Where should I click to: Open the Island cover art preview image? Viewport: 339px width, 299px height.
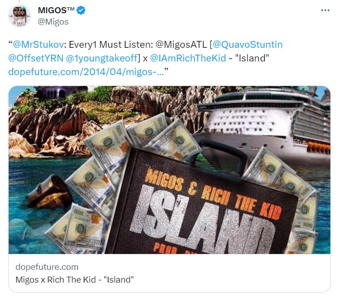click(x=169, y=170)
